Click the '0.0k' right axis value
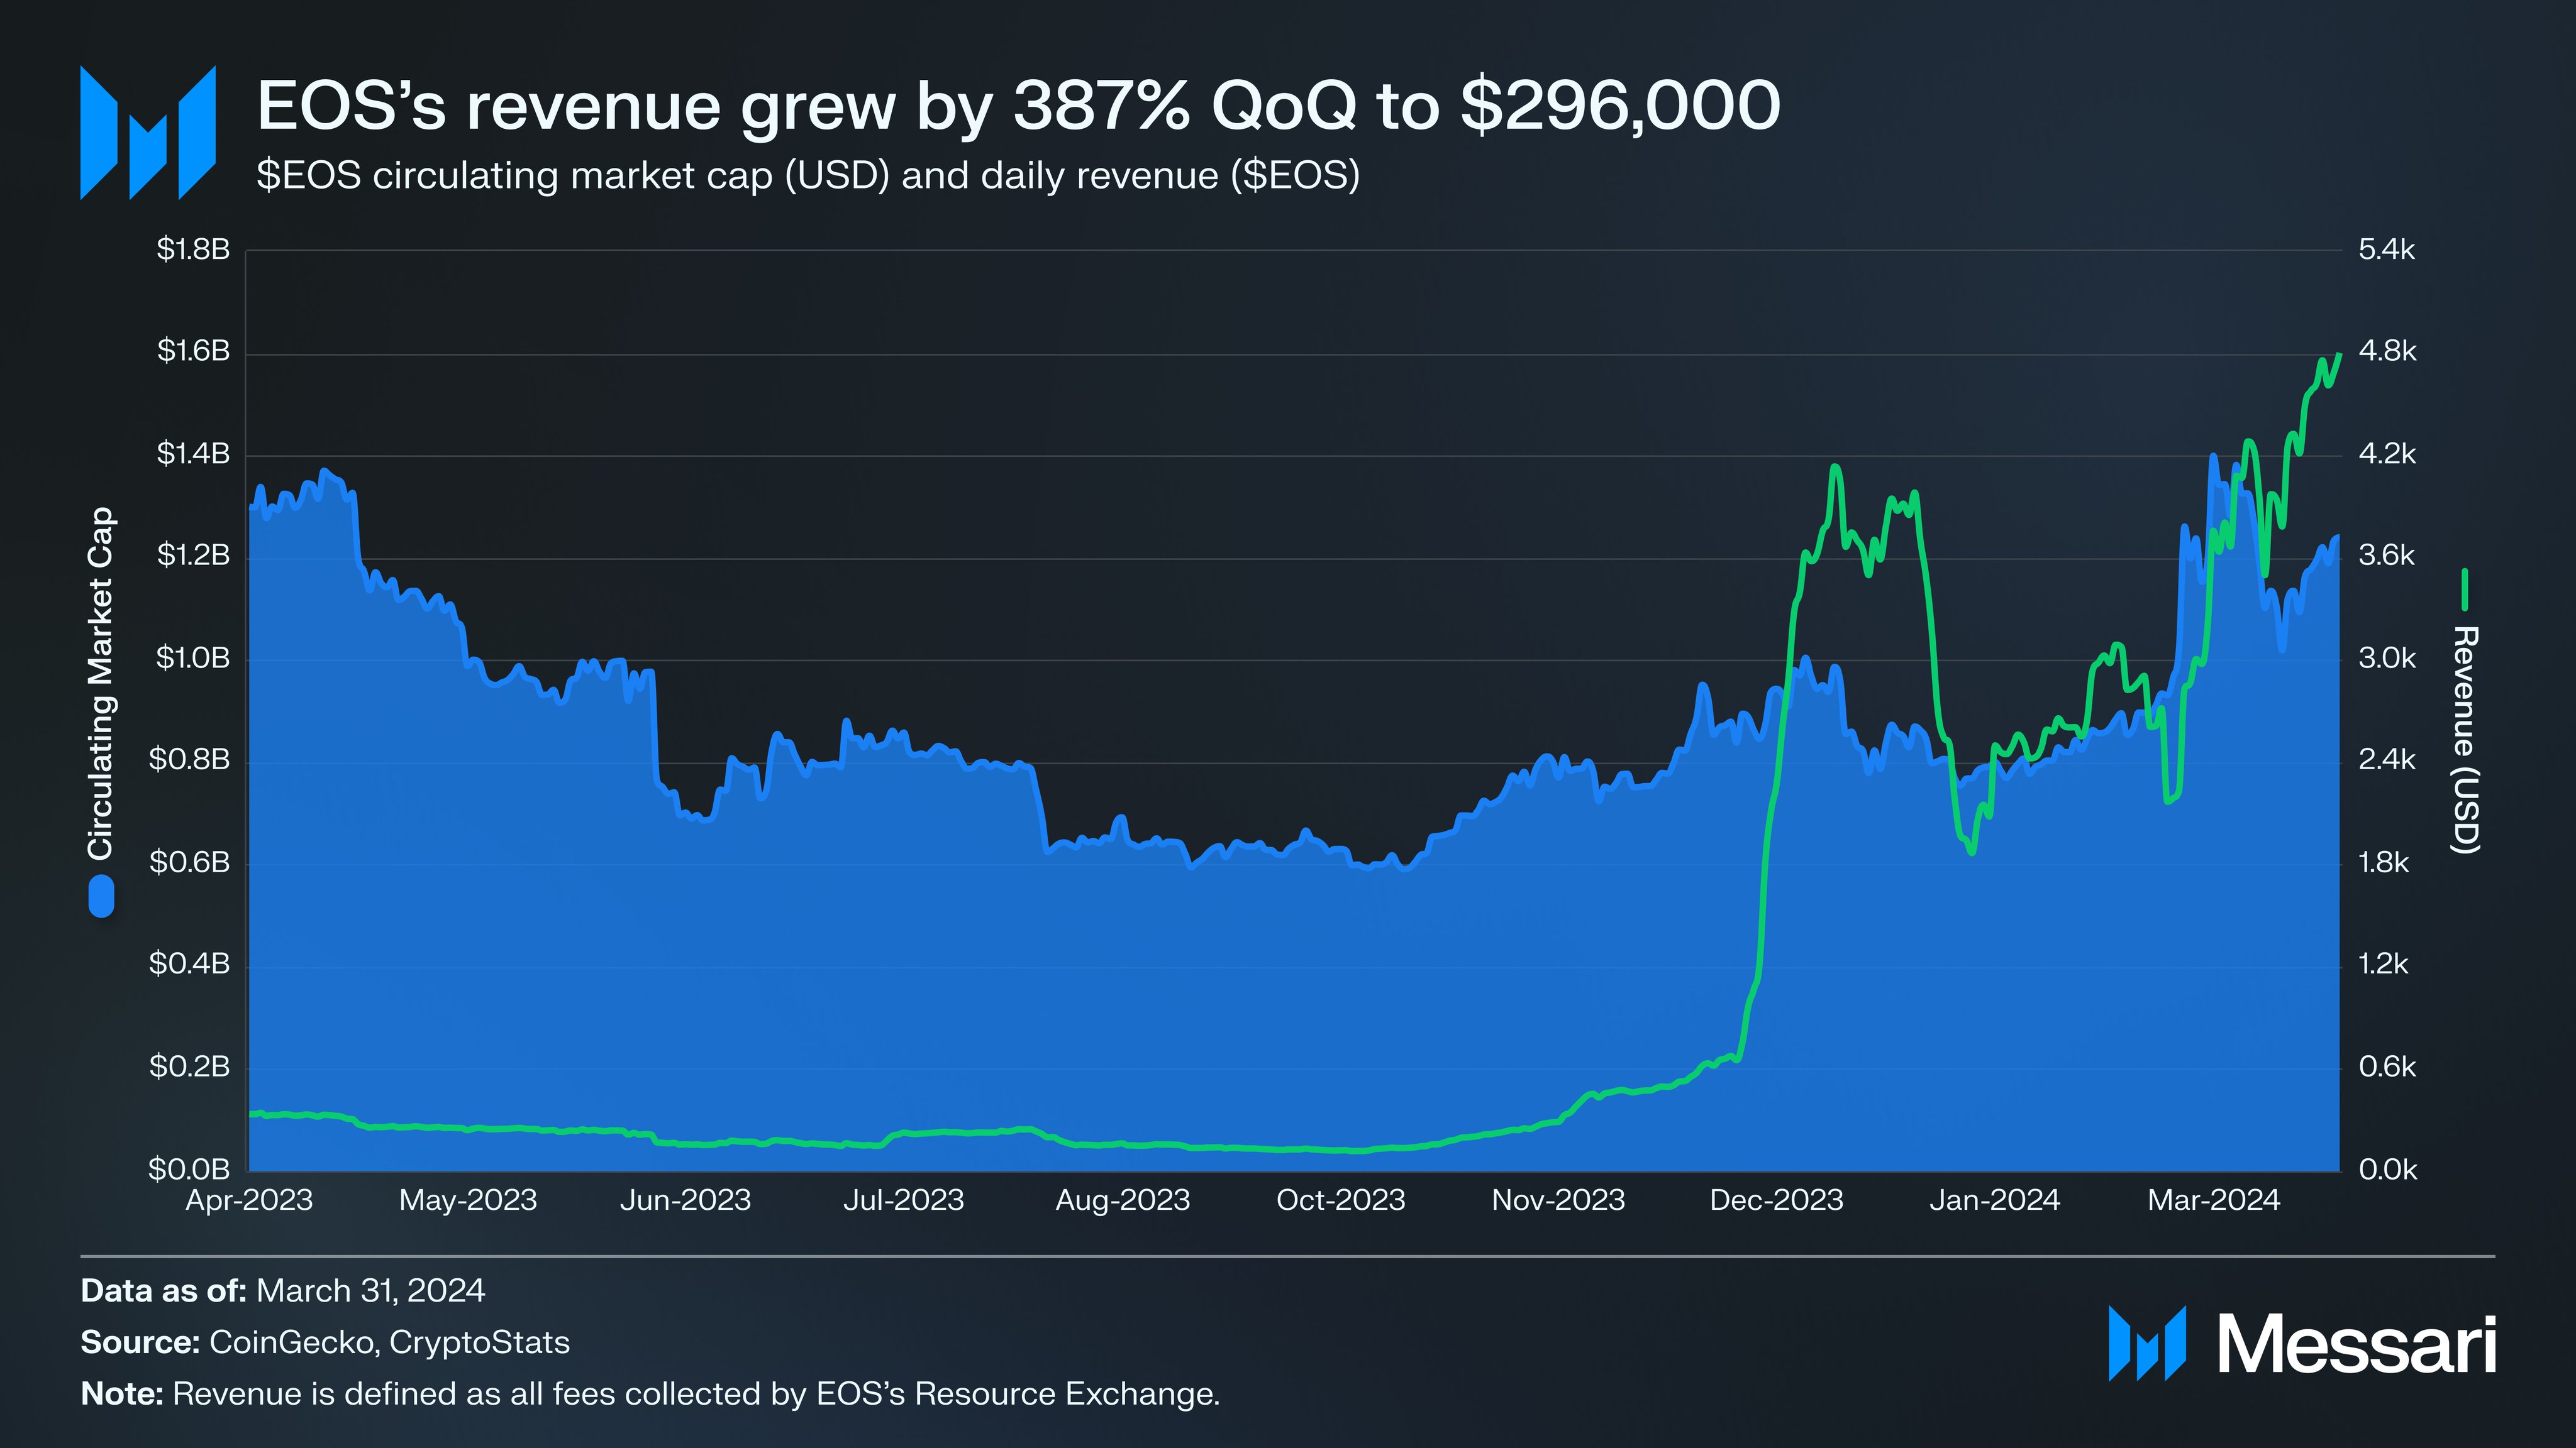The width and height of the screenshot is (2576, 1448). point(2387,1168)
